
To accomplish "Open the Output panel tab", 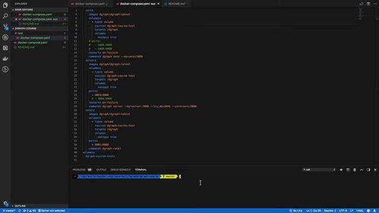I will click(x=101, y=170).
